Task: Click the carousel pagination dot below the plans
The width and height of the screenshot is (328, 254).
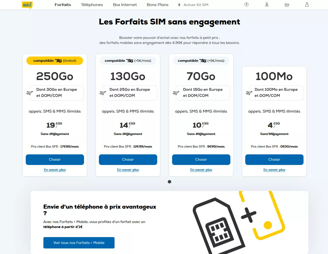Action: click(x=170, y=182)
